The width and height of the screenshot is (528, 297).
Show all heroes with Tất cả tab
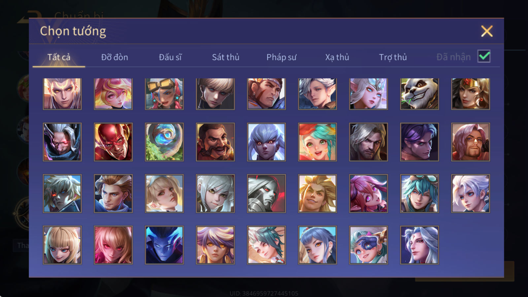click(x=59, y=57)
